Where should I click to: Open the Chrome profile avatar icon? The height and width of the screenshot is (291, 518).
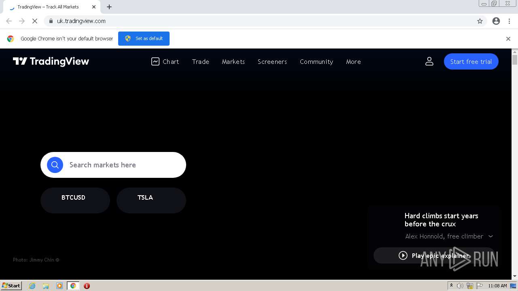coord(496,21)
